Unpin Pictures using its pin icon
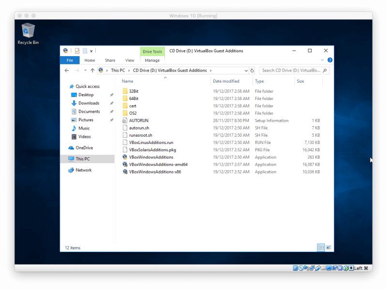The height and width of the screenshot is (289, 387). [112, 120]
